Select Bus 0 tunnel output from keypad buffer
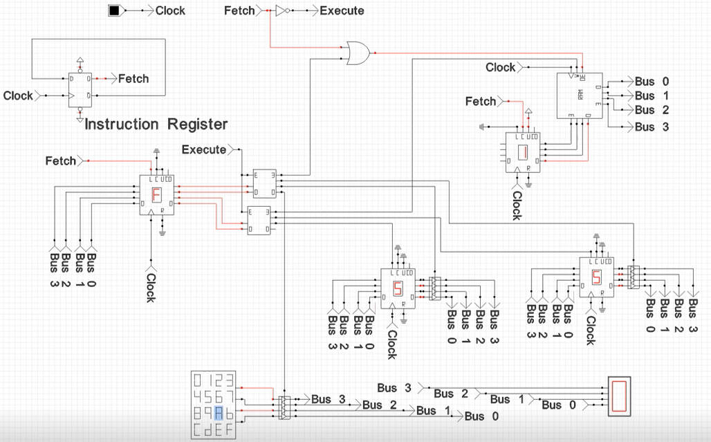This screenshot has height=442, width=711. (x=479, y=416)
